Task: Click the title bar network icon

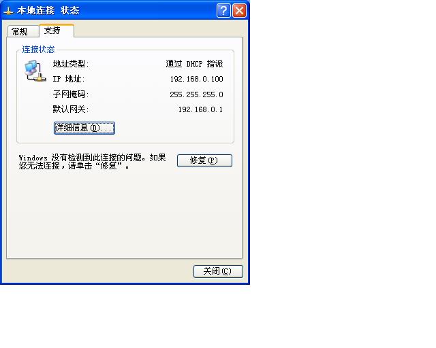Action: pyautogui.click(x=9, y=11)
